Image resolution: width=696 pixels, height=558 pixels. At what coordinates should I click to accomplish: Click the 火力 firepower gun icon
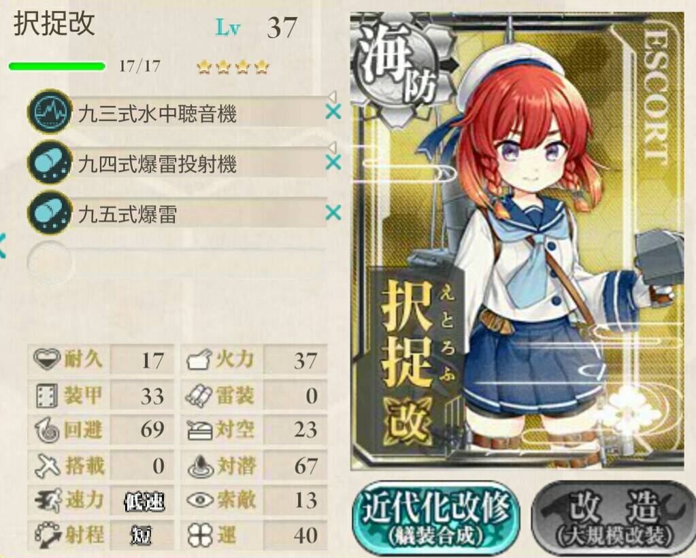[199, 360]
